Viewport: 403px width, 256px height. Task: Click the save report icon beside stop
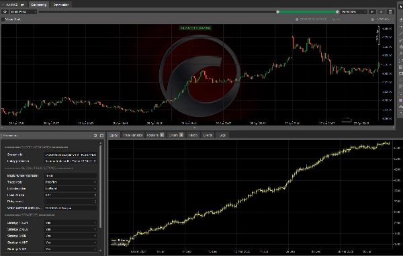click(390, 12)
